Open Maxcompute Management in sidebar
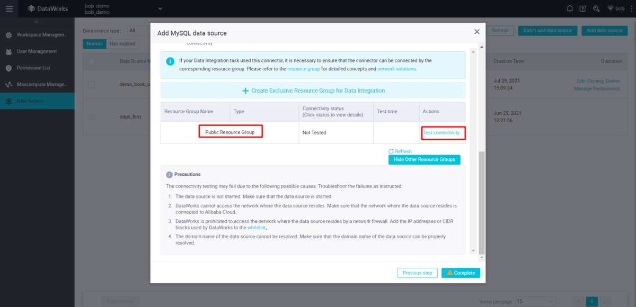This screenshot has width=636, height=307. (x=37, y=84)
